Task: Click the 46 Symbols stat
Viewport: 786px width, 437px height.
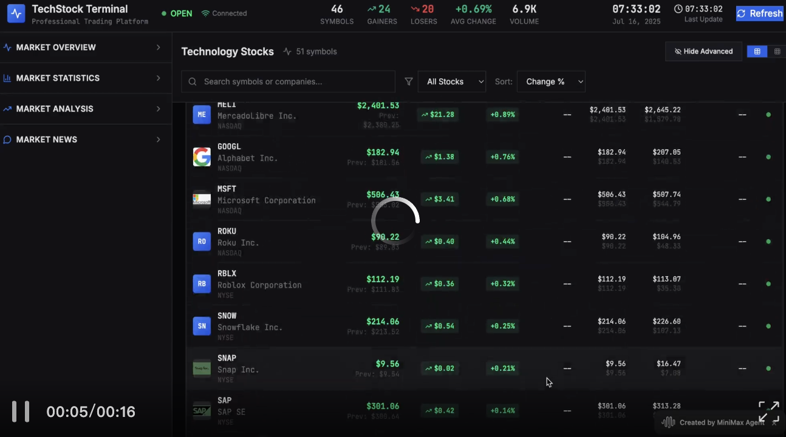Action: point(337,15)
